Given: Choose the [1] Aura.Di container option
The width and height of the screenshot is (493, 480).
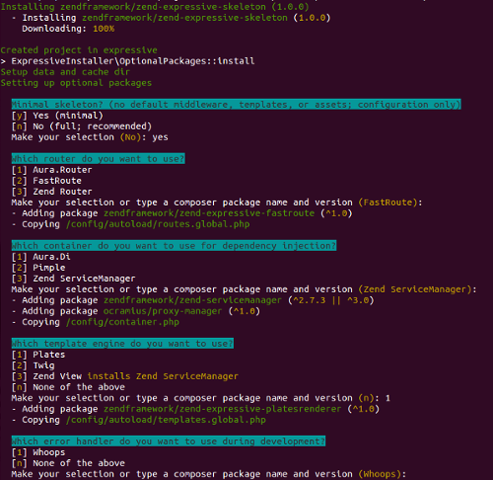Looking at the screenshot, I should (x=41, y=257).
